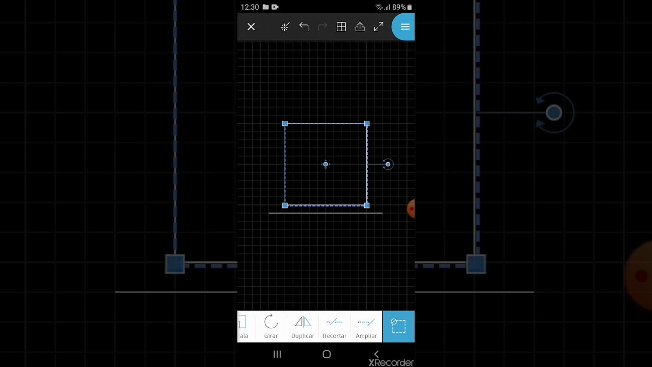This screenshot has width=652, height=367.
Task: Tap the battery 89% status indicator
Action: (402, 7)
